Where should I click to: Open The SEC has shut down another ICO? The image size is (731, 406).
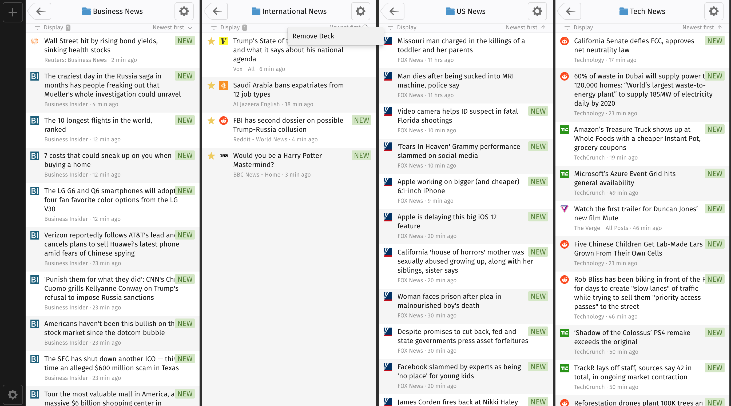pos(112,368)
